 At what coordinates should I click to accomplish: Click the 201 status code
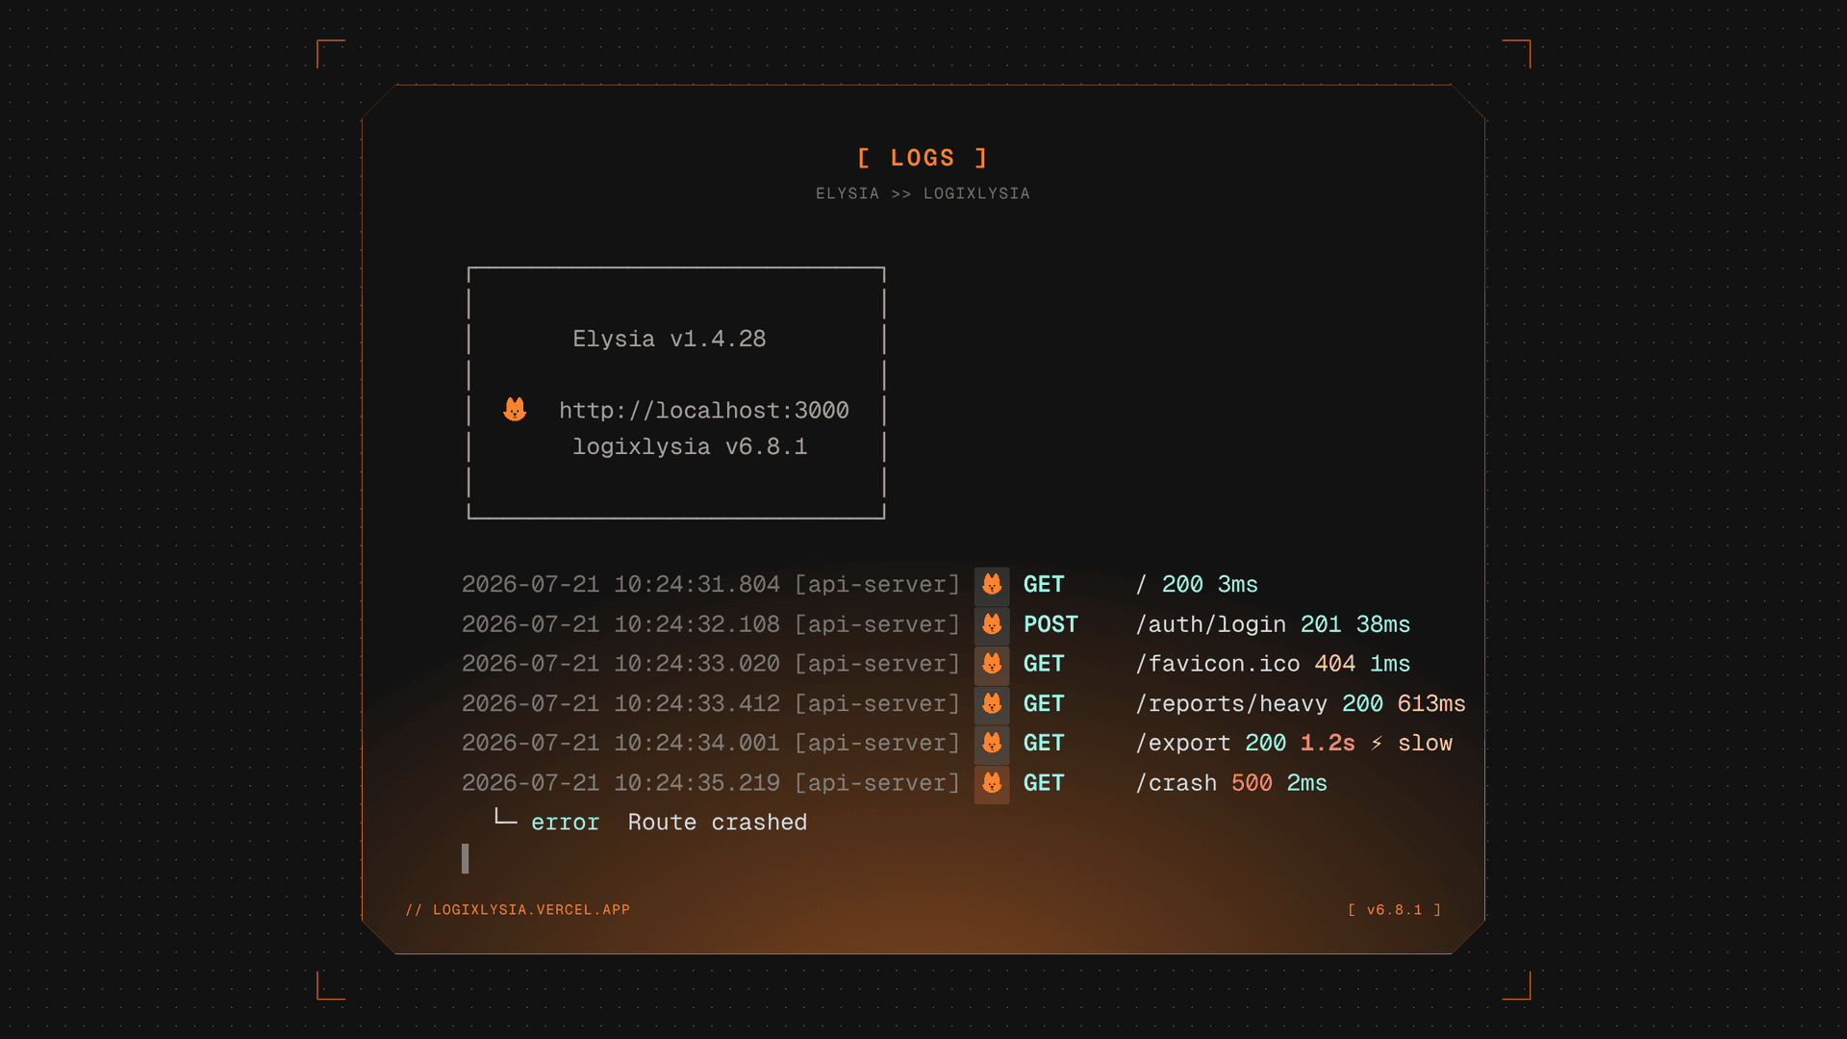pyautogui.click(x=1321, y=624)
